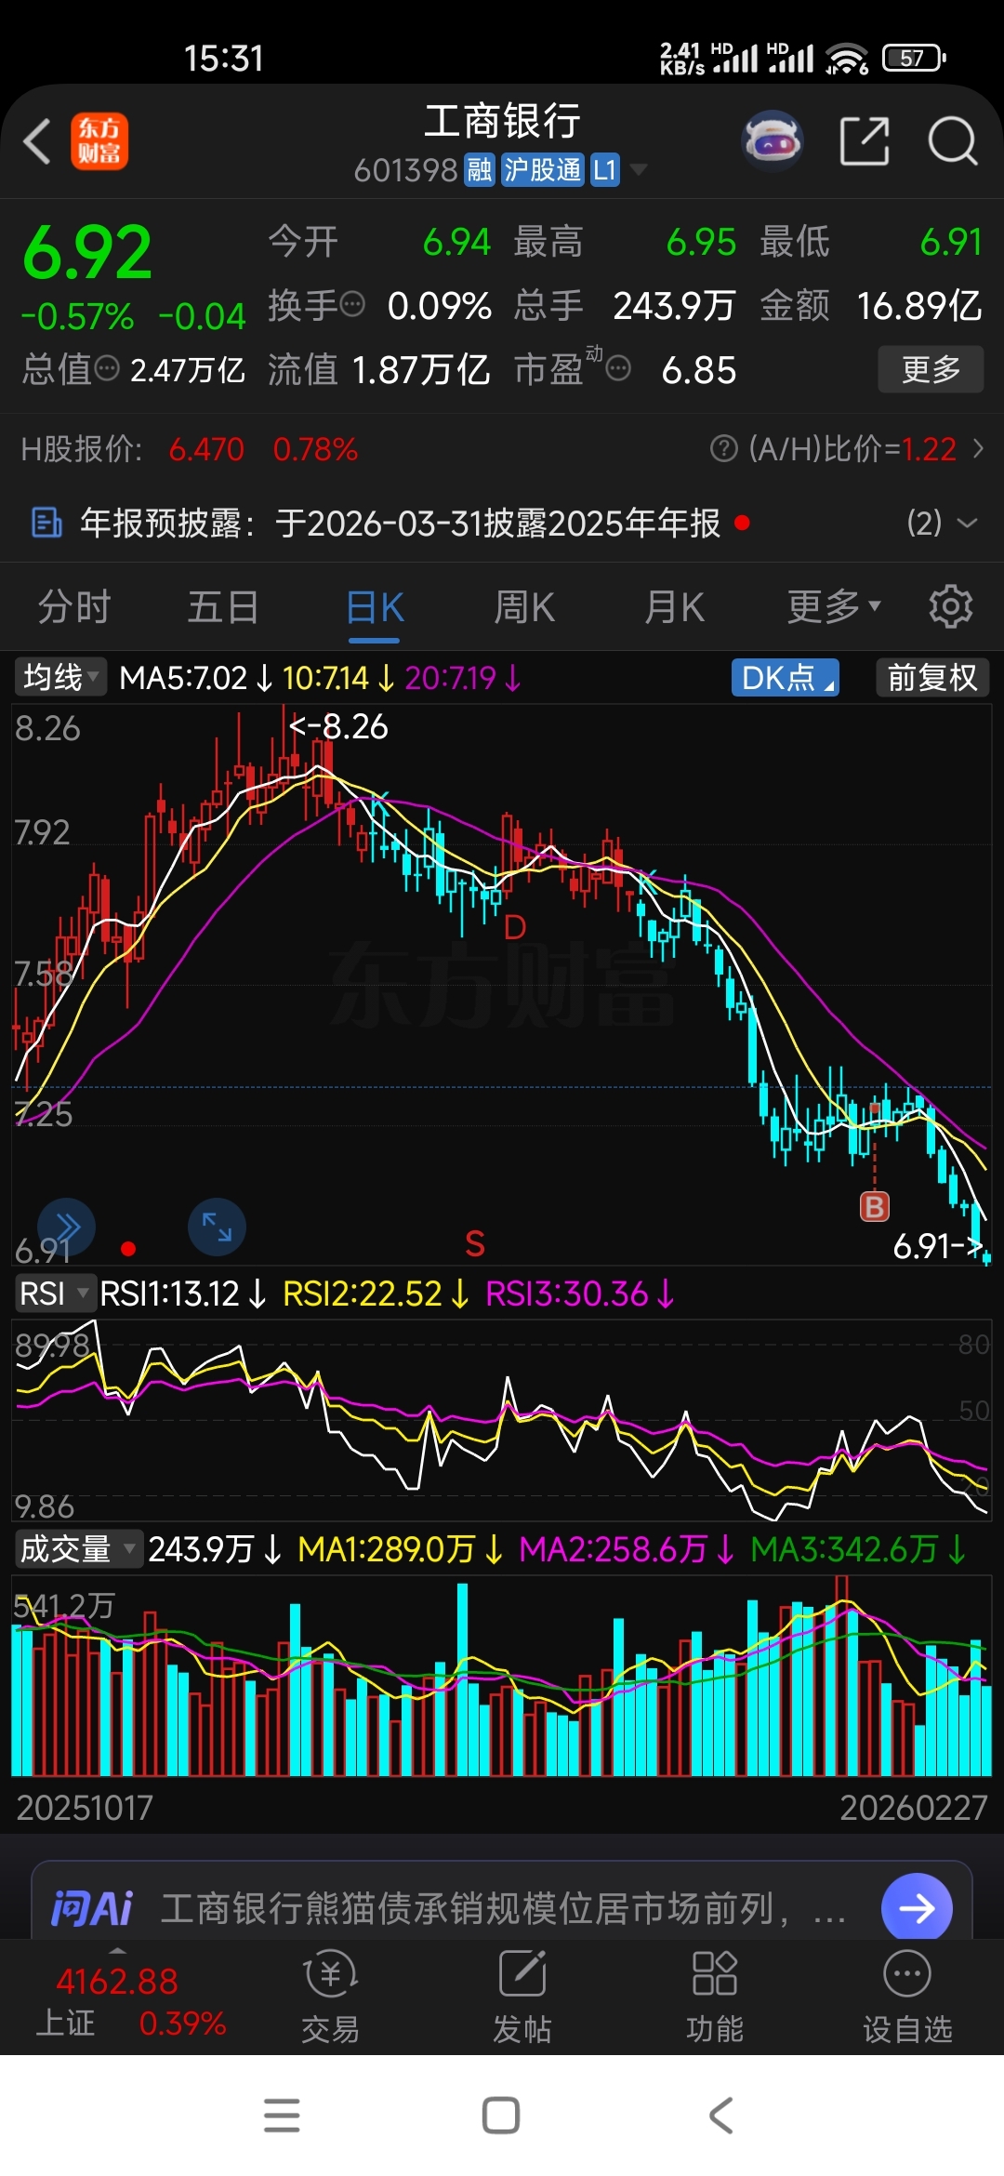Tap info icon beside 换手
The height and width of the screenshot is (2176, 1004).
[352, 304]
